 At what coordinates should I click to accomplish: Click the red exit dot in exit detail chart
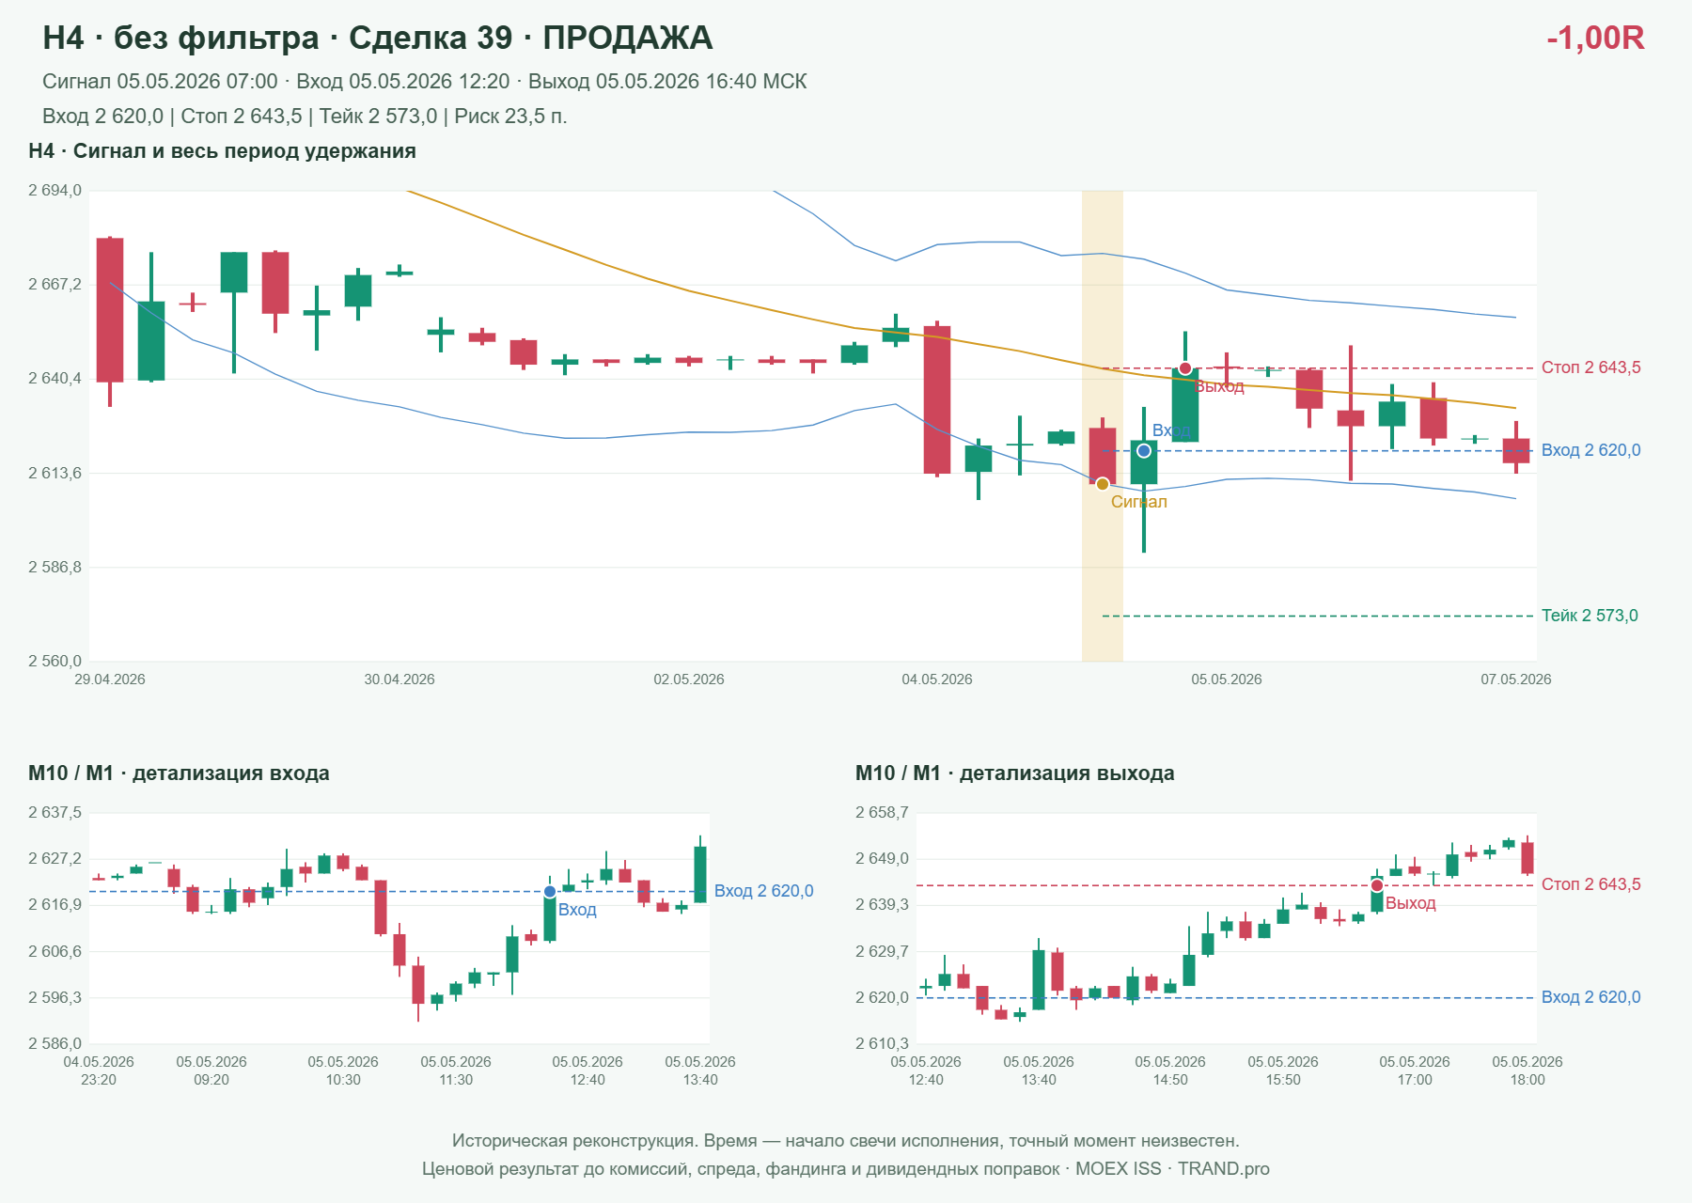coord(1377,885)
